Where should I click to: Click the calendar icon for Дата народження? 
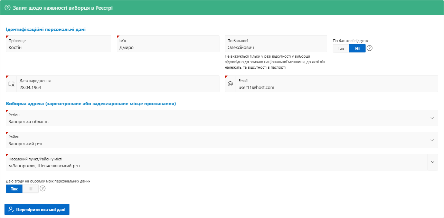coord(11,84)
